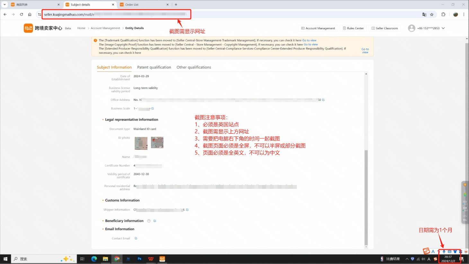Click the Google Translate icon in address bar

point(424,14)
